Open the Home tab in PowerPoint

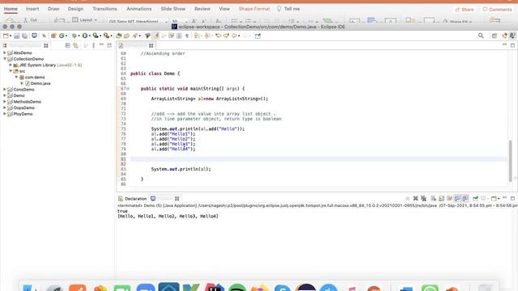click(x=11, y=9)
